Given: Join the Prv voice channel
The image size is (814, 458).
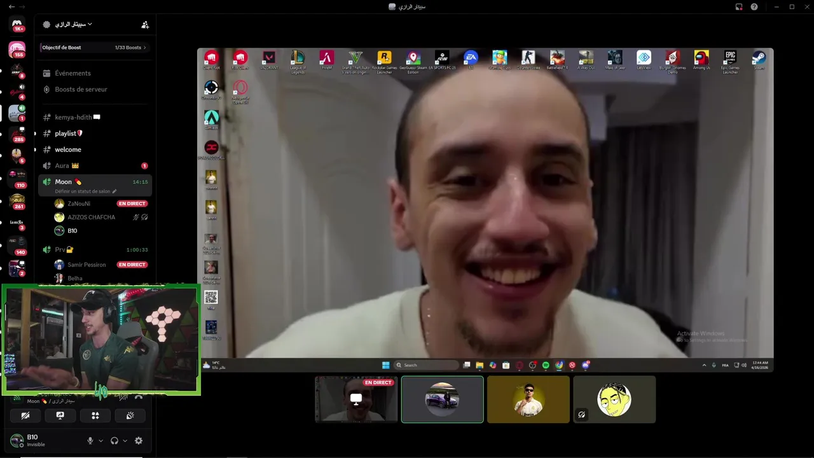Looking at the screenshot, I should (95, 249).
